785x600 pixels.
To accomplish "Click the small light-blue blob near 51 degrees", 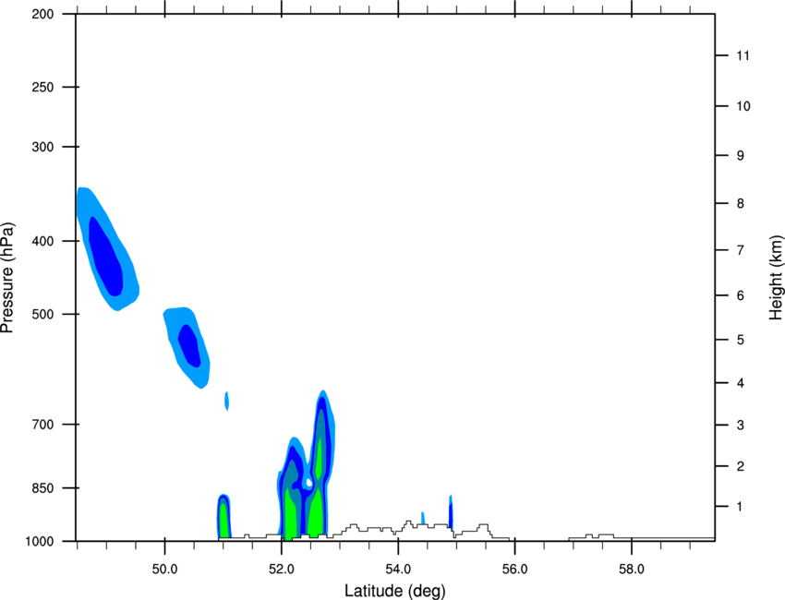I will [227, 401].
